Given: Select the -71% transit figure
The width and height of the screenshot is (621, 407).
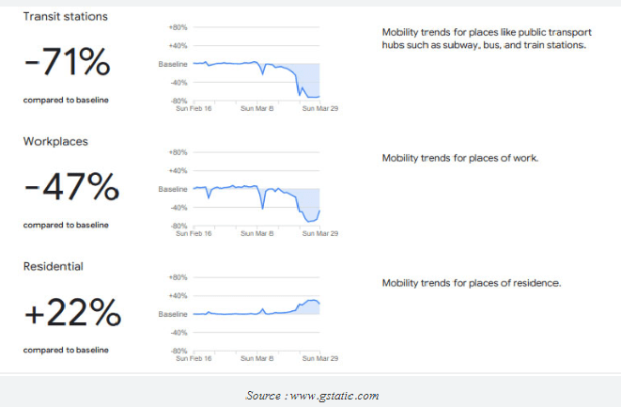Looking at the screenshot, I should 67,64.
